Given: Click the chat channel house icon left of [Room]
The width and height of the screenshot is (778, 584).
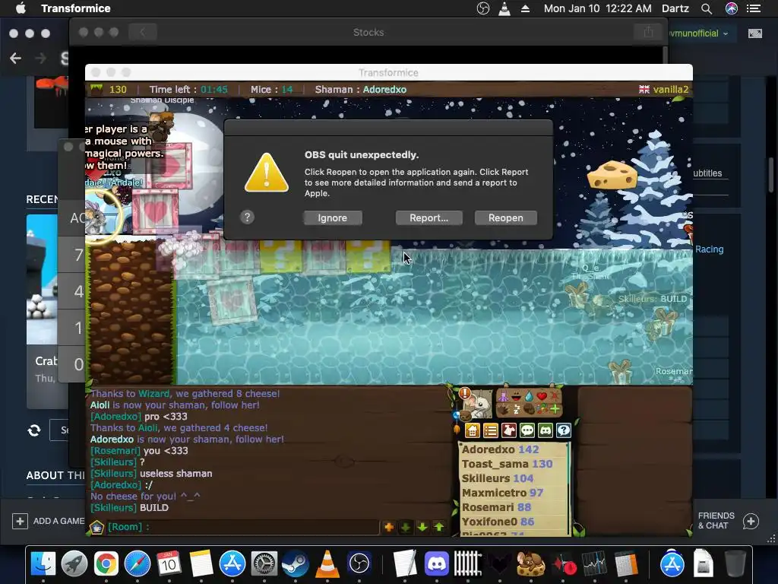Looking at the screenshot, I should tap(96, 527).
